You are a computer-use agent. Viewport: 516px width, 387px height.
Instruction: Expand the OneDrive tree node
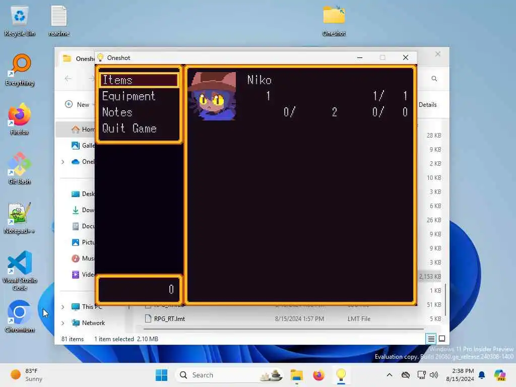click(x=63, y=162)
